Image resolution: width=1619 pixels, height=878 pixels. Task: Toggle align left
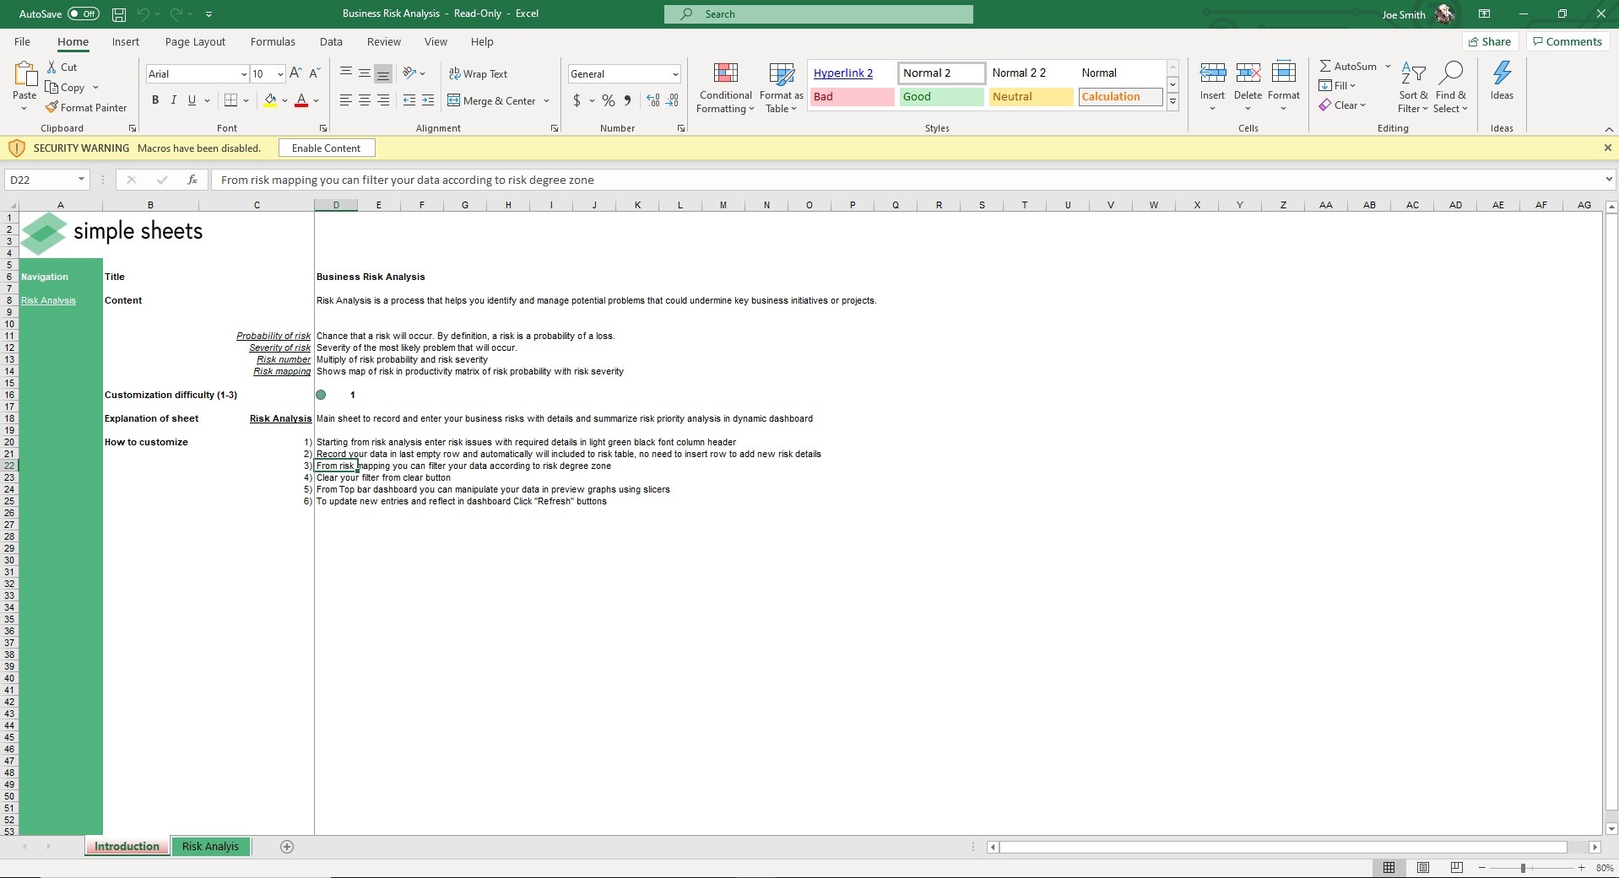coord(346,100)
